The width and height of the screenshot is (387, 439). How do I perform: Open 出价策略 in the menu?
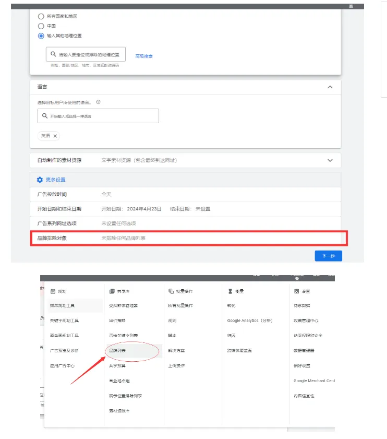[117, 321]
